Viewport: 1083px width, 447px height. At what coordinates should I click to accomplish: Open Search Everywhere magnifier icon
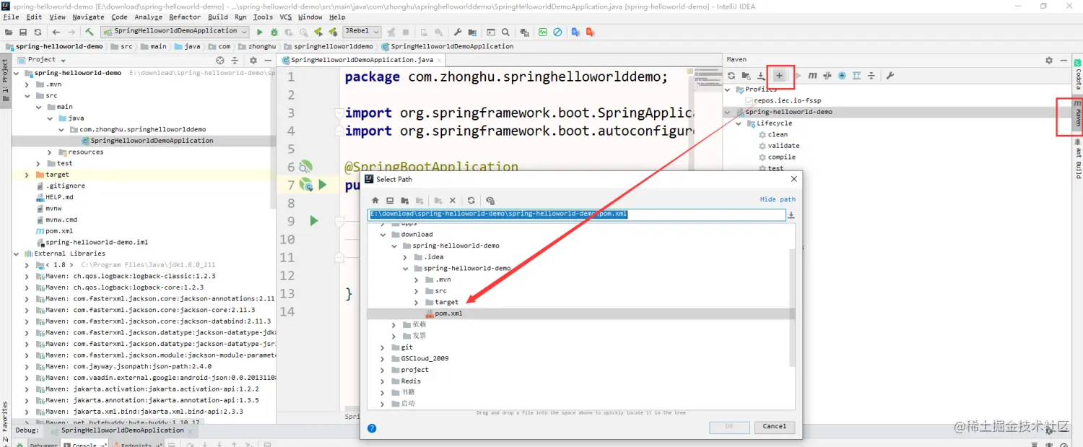pos(505,32)
